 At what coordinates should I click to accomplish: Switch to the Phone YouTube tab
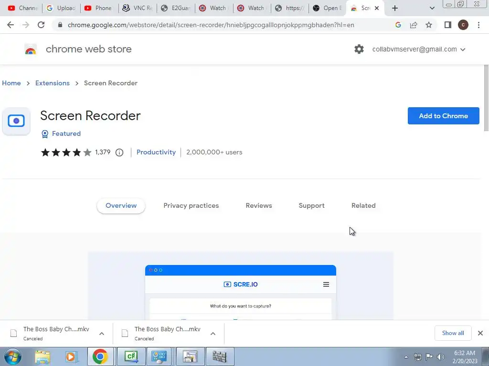(x=99, y=8)
